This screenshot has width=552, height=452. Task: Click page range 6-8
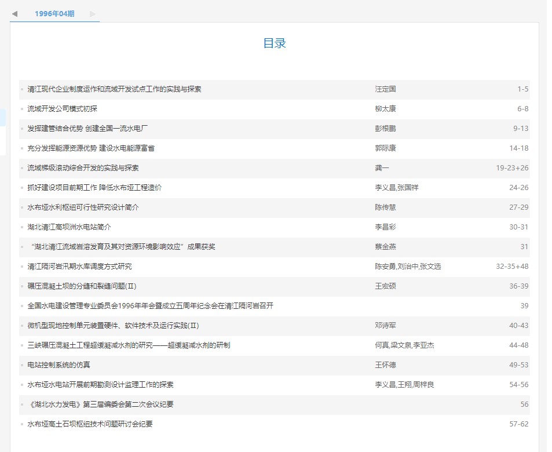(x=523, y=109)
